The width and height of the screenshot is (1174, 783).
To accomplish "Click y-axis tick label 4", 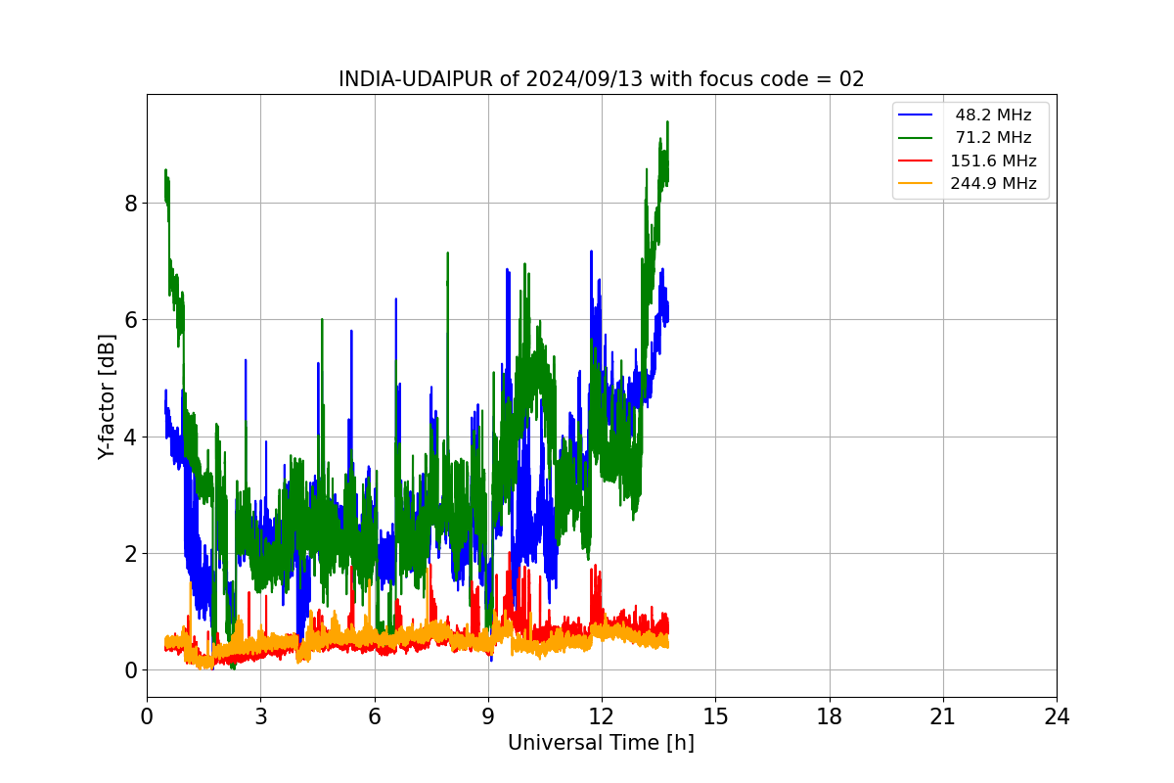I will click(131, 437).
